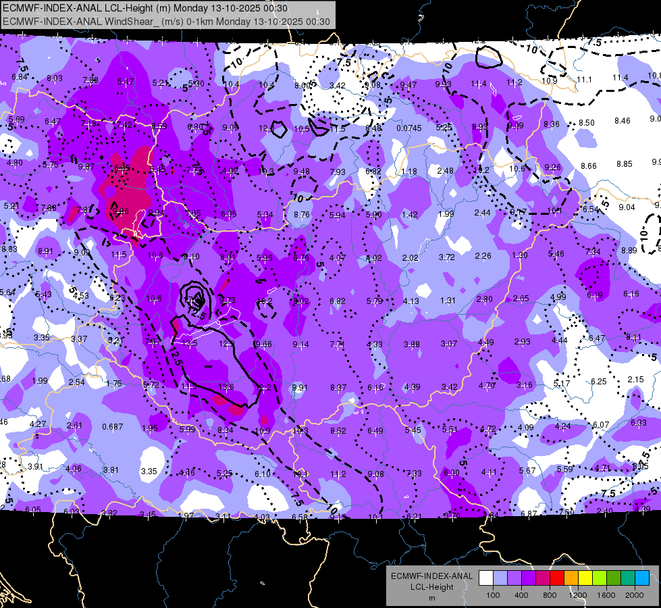Click the white swatch in the LCL-Height legend
Image resolution: width=661 pixels, height=608 pixels.
[486, 578]
